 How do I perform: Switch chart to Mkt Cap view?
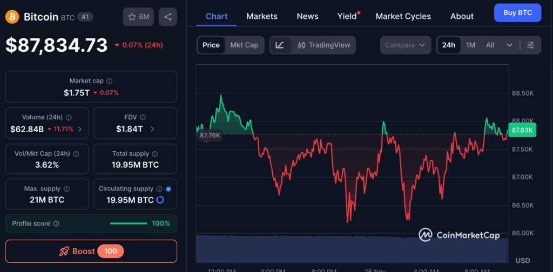pos(244,45)
